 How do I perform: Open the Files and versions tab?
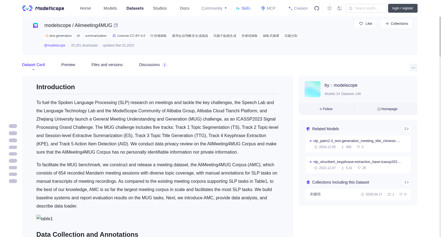click(107, 65)
